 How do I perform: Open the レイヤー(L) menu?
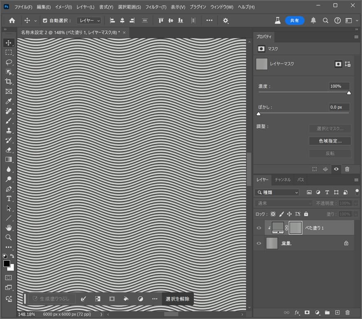[86, 7]
